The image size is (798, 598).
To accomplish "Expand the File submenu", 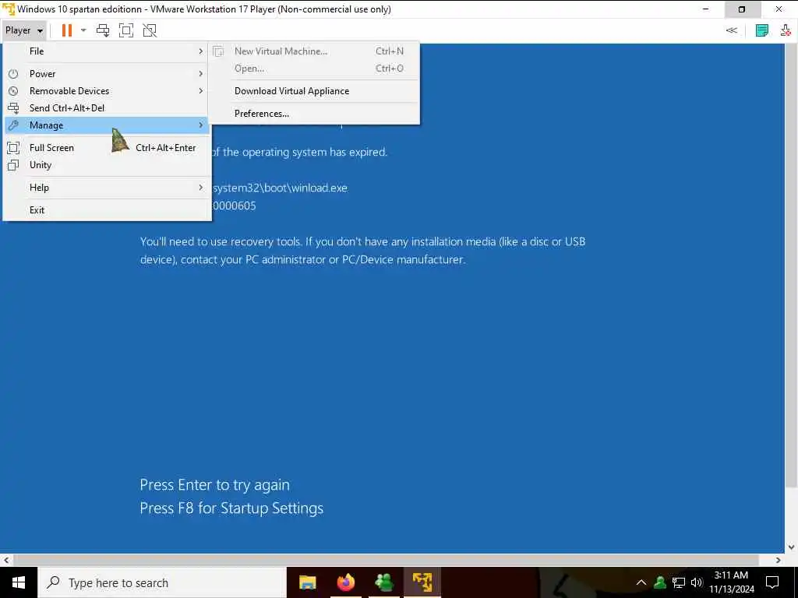I will pyautogui.click(x=107, y=51).
